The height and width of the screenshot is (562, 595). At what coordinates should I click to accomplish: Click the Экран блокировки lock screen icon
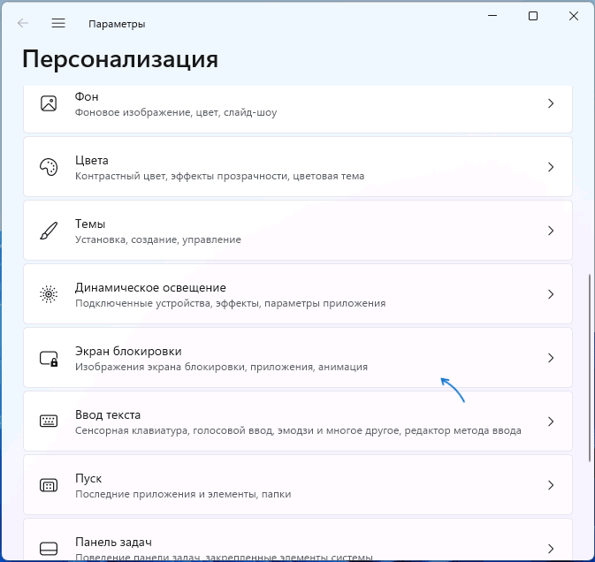(x=49, y=358)
